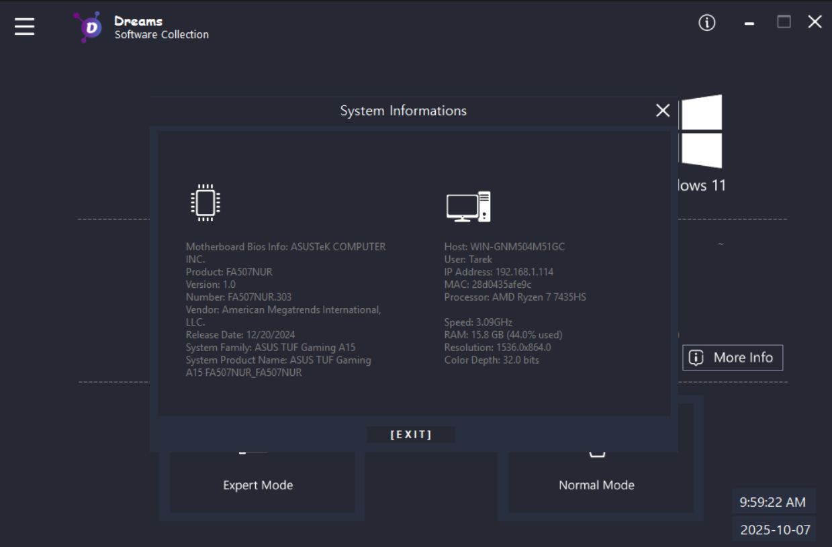Click the Windows logo icon

[701, 131]
